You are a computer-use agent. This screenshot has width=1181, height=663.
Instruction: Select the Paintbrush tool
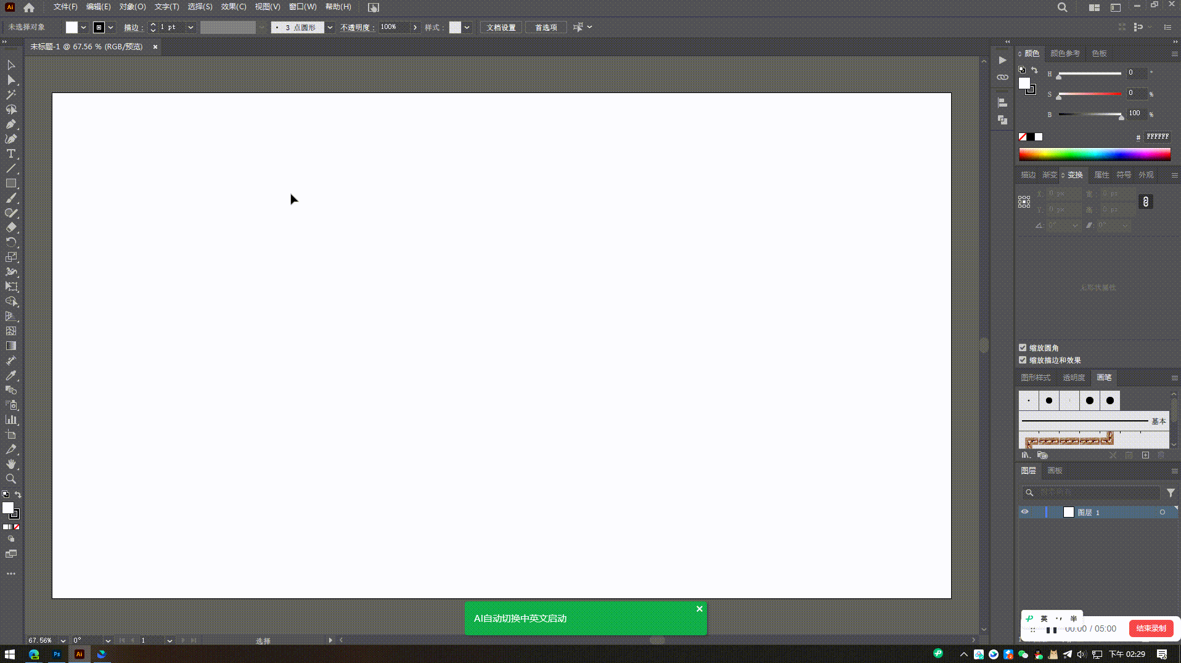[11, 198]
